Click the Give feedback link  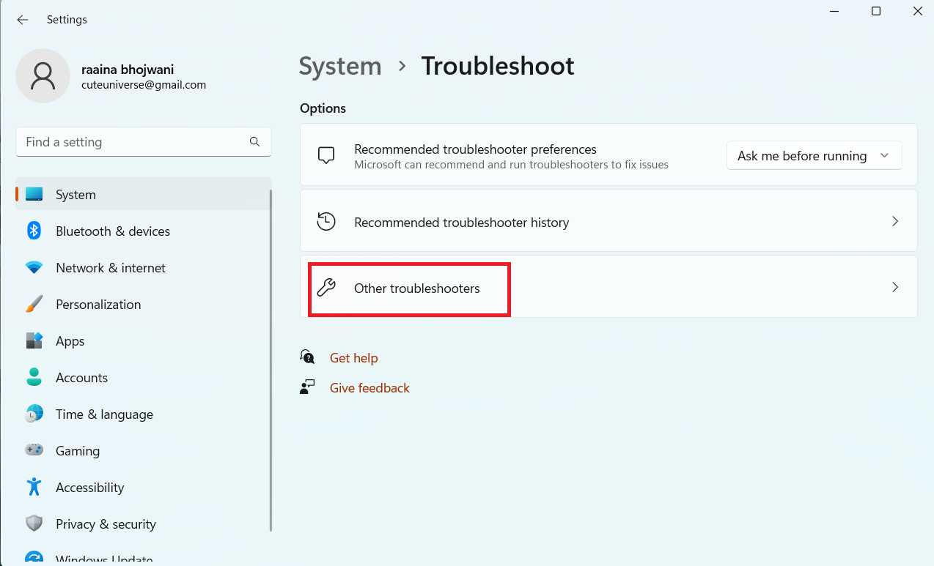point(369,388)
